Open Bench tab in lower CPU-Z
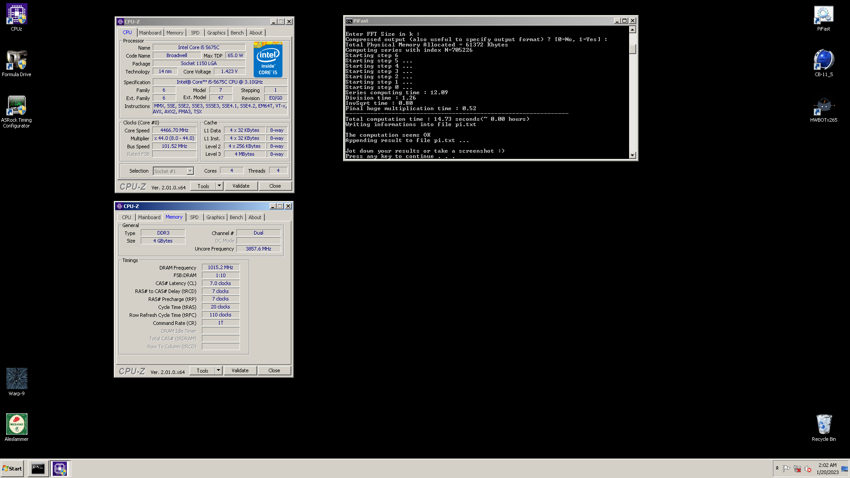 tap(236, 217)
